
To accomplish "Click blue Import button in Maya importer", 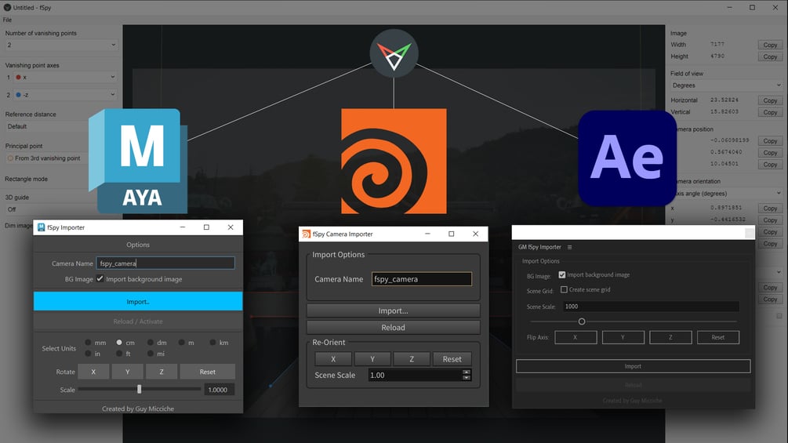I will click(138, 301).
